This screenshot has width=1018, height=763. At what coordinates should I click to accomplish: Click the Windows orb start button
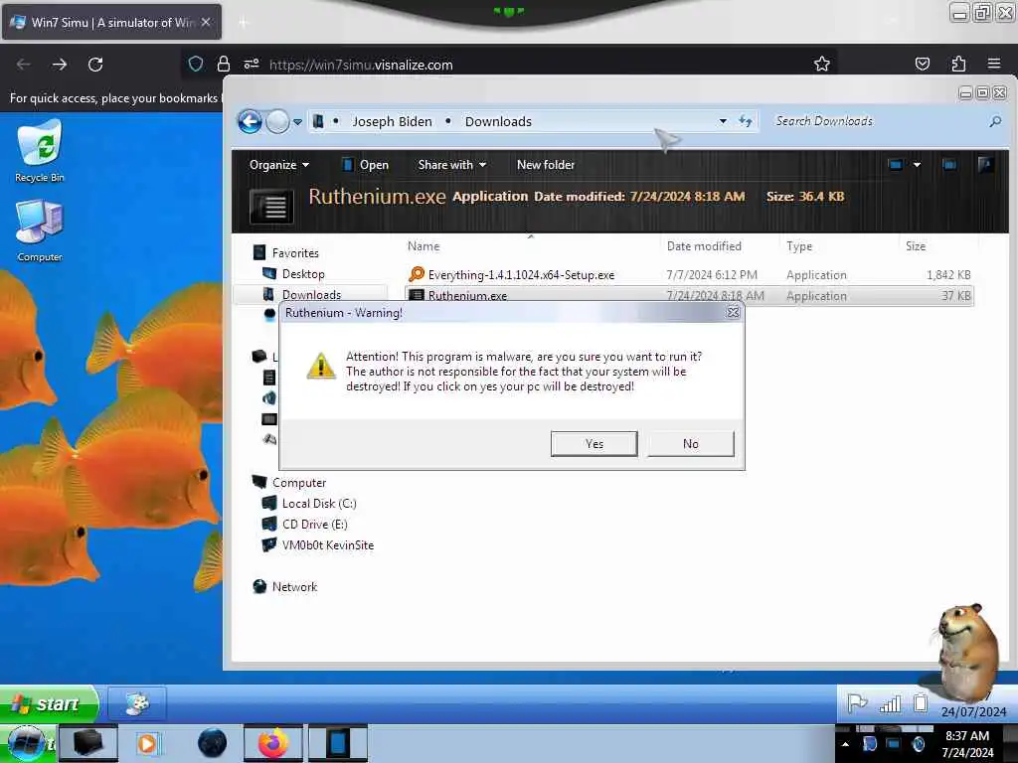(27, 744)
